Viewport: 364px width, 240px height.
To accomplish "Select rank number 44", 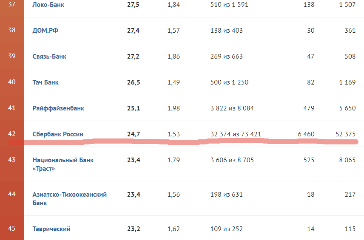I will click(12, 194).
